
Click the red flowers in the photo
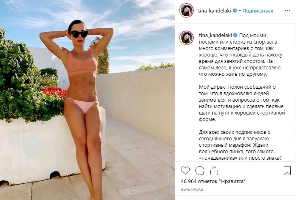coord(55,92)
